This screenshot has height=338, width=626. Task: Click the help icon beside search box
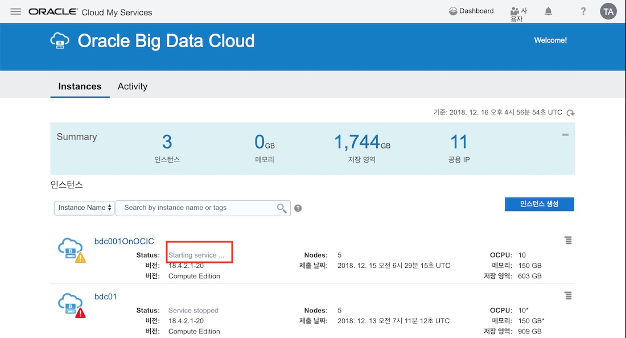[298, 208]
